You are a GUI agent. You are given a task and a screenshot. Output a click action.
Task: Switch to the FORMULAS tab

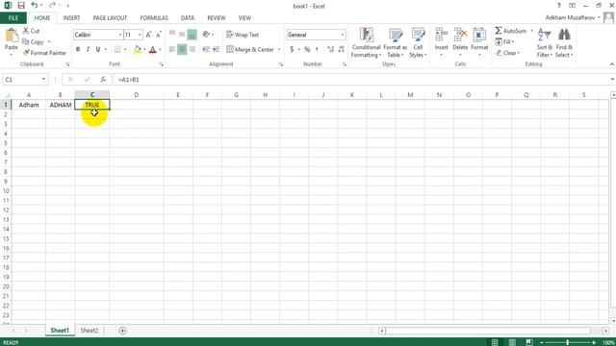click(154, 18)
